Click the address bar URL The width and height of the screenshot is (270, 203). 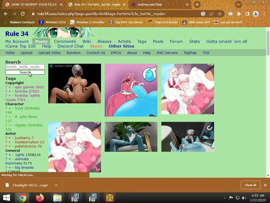click(x=102, y=14)
